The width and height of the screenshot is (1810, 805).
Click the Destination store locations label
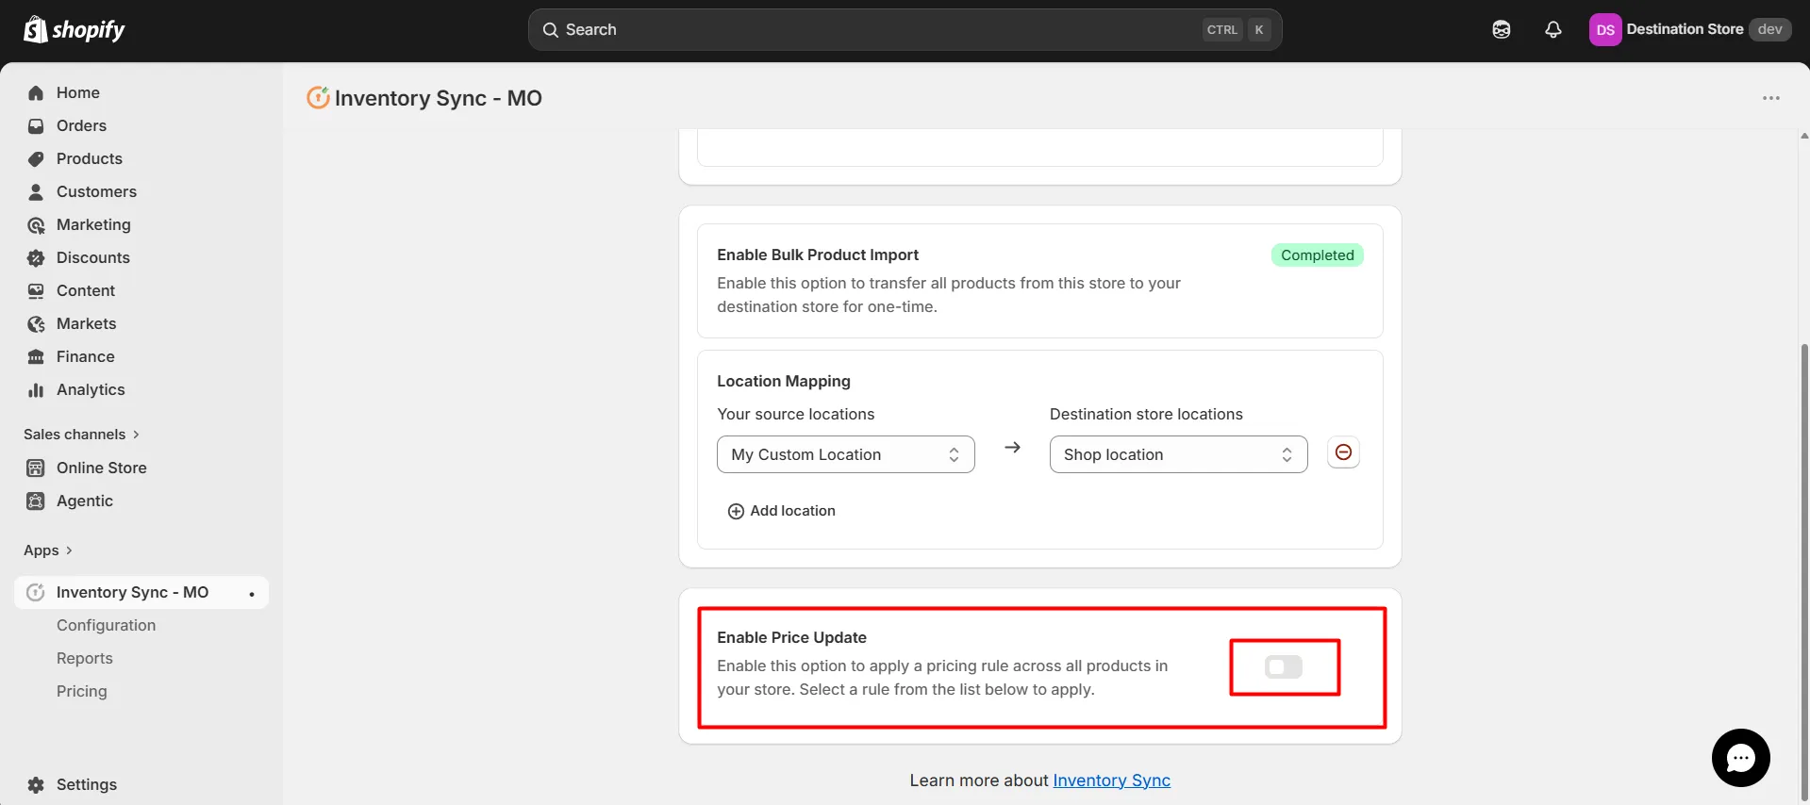pos(1146,414)
